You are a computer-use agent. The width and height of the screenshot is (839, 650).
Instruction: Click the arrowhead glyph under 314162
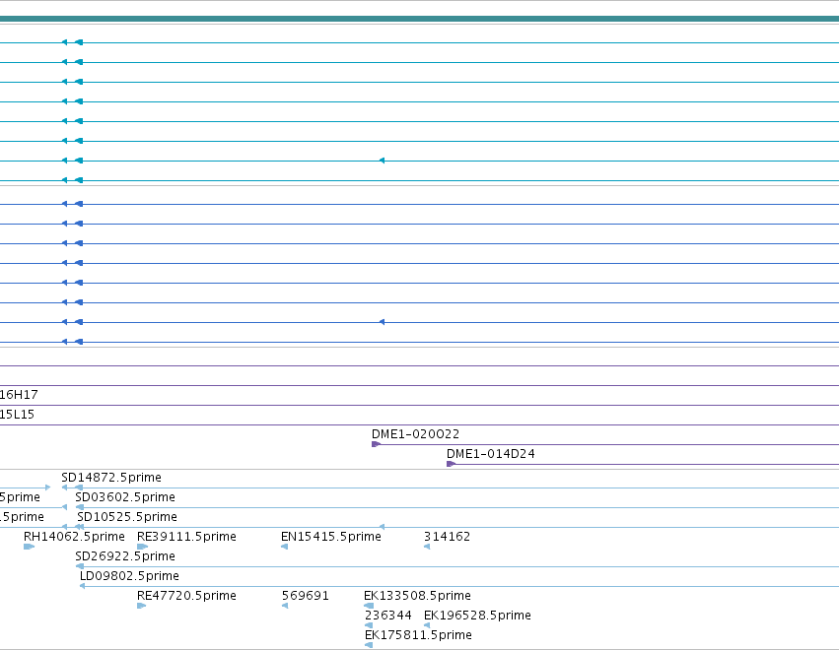click(427, 547)
